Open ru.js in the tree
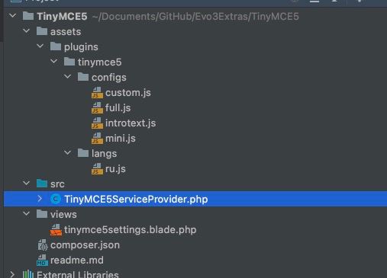The width and height of the screenshot is (387, 278). [x=115, y=169]
